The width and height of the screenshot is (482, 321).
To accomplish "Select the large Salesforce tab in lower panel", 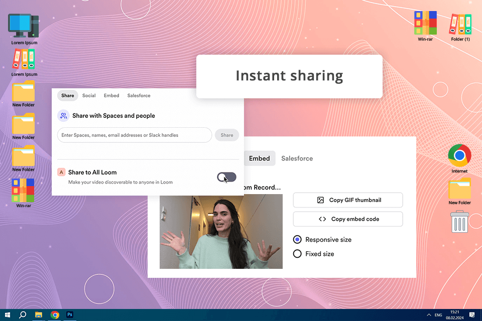I will pyautogui.click(x=297, y=158).
